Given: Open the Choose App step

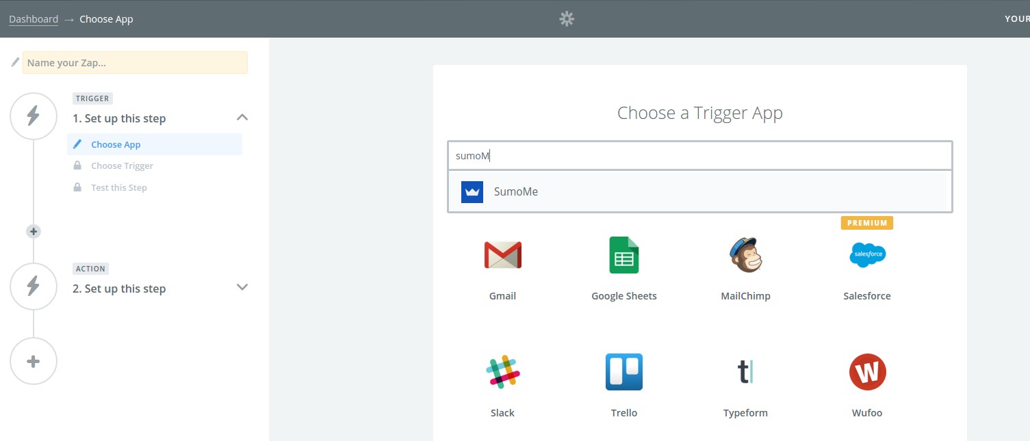Looking at the screenshot, I should (x=155, y=144).
